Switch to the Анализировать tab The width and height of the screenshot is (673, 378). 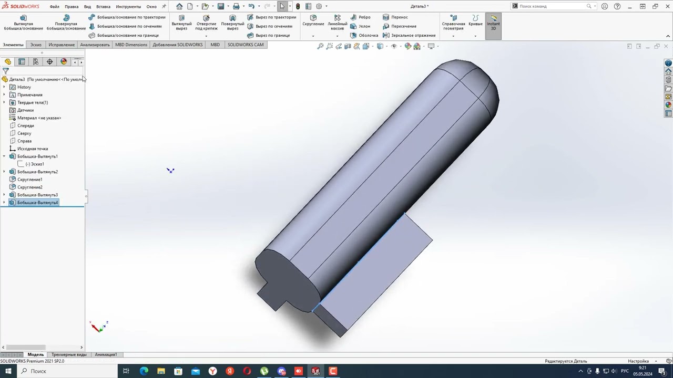coord(95,45)
